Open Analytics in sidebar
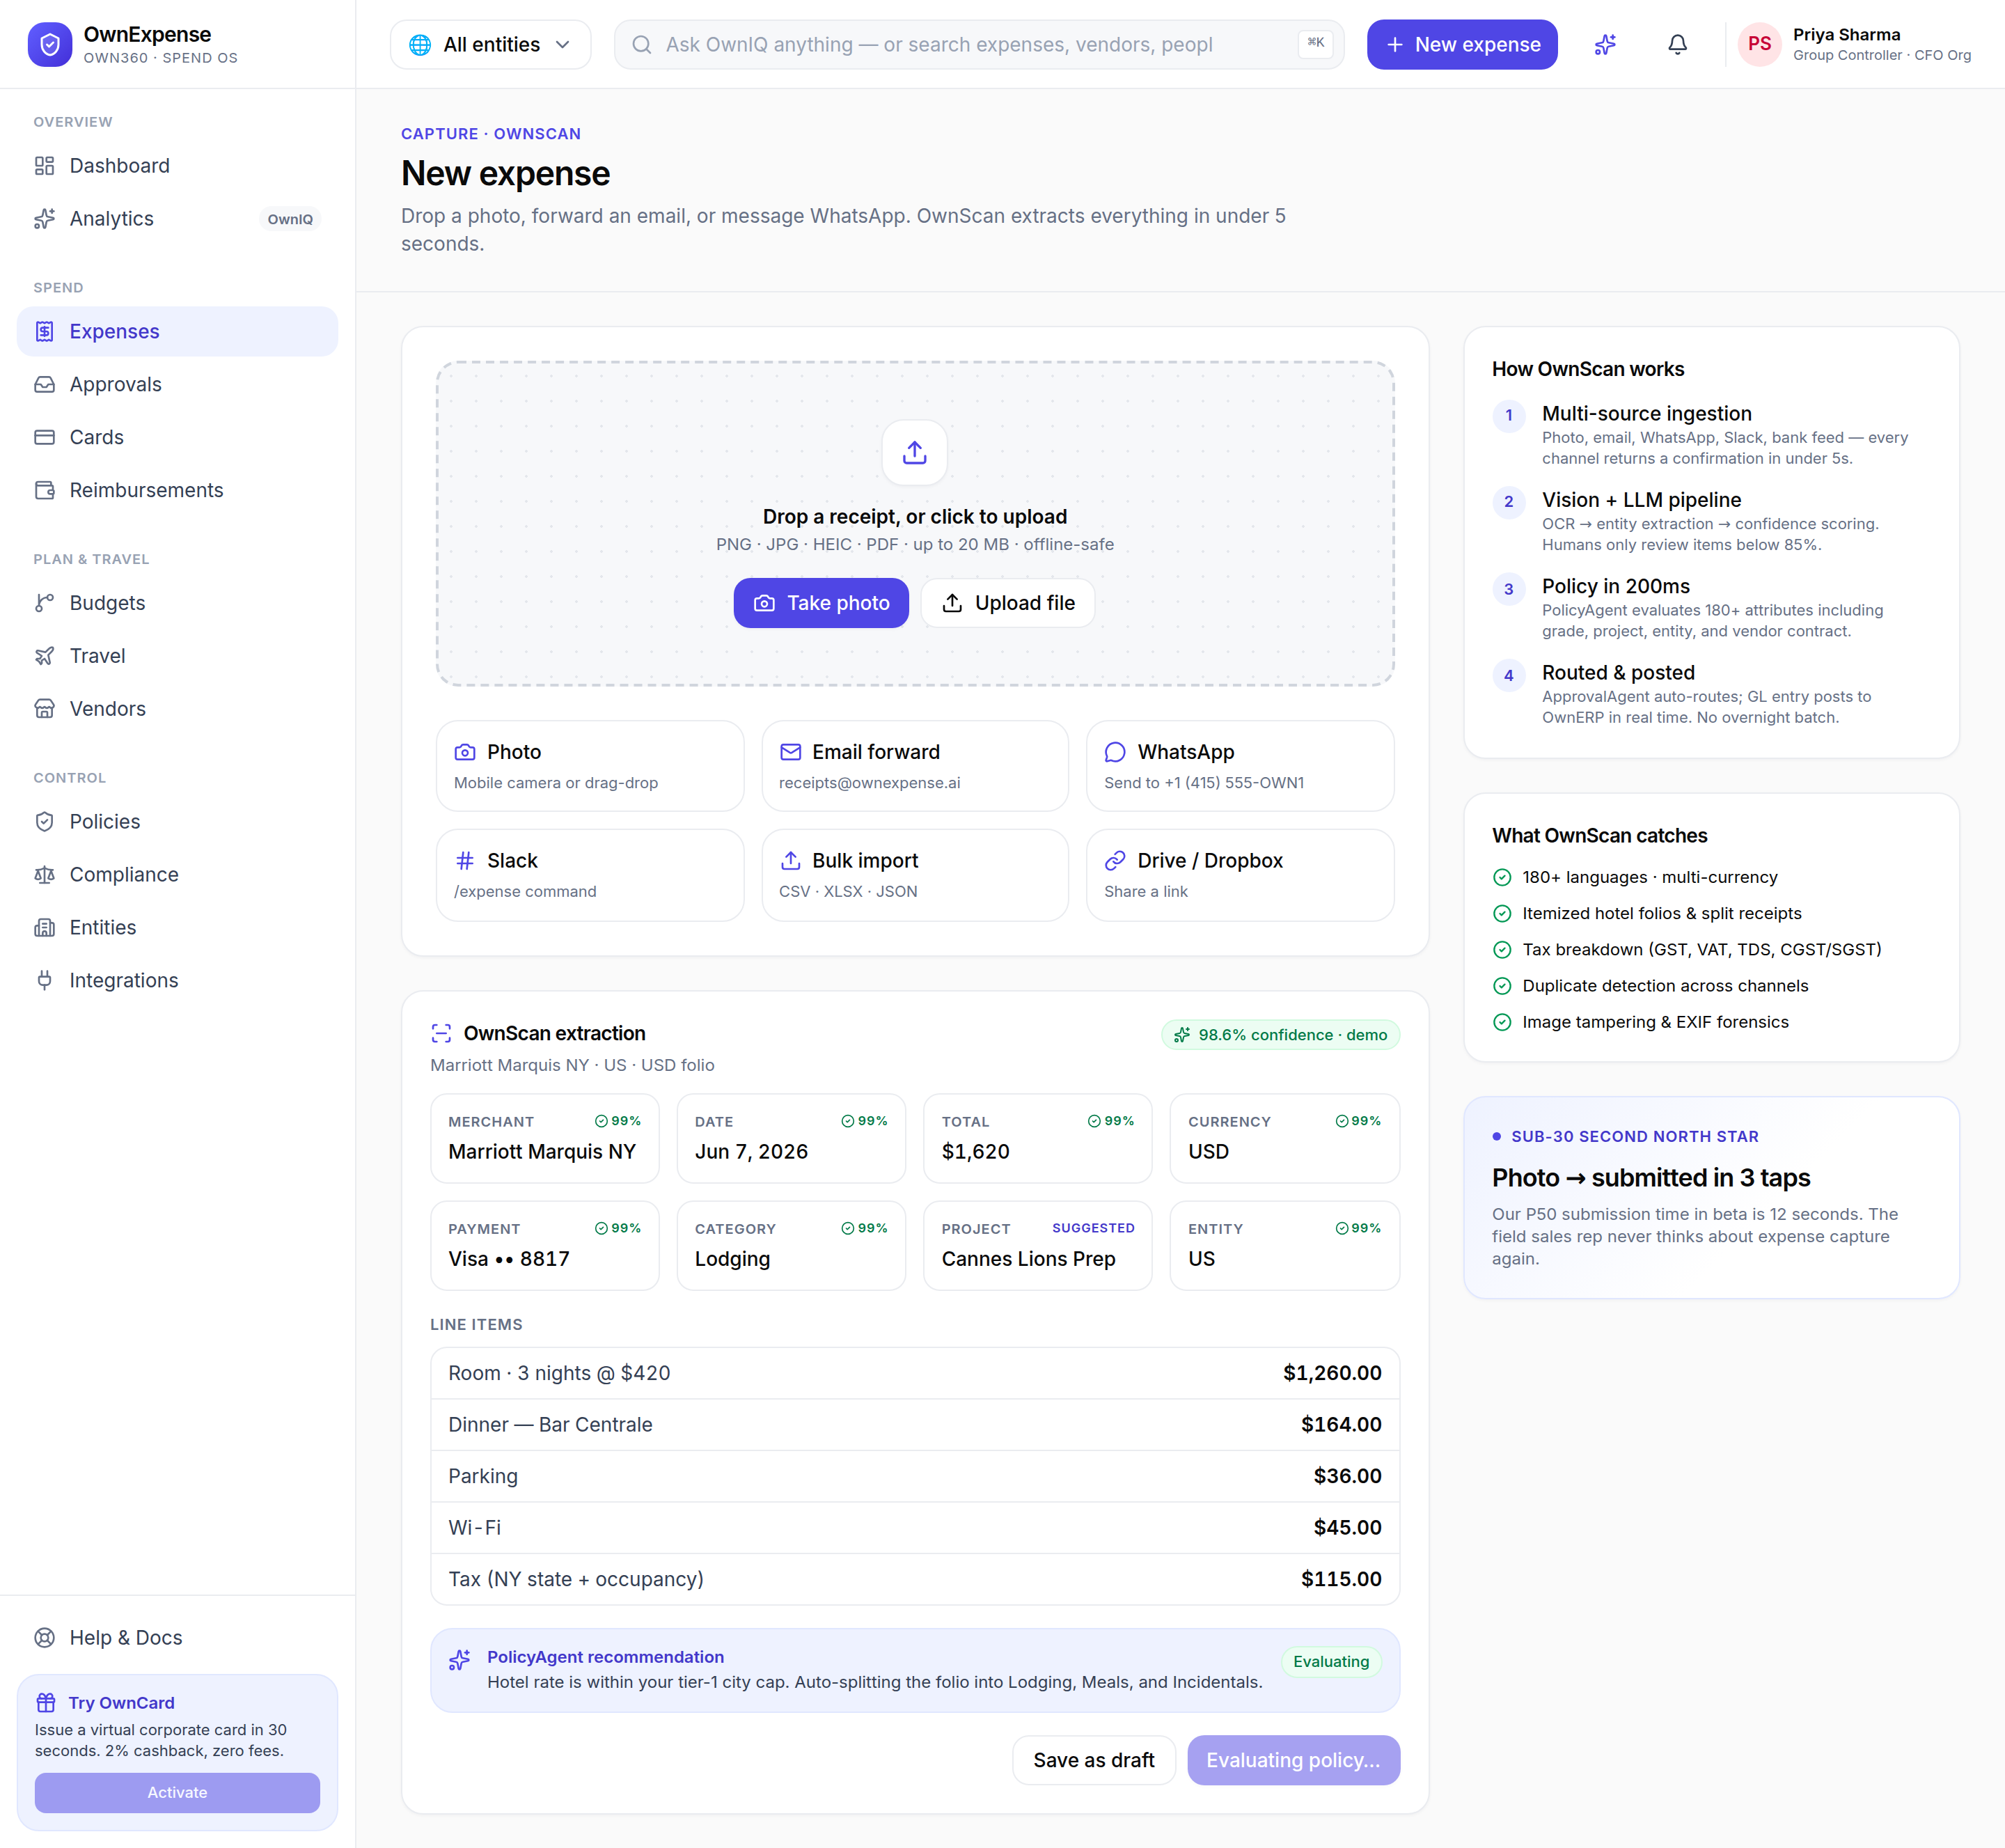 177,219
